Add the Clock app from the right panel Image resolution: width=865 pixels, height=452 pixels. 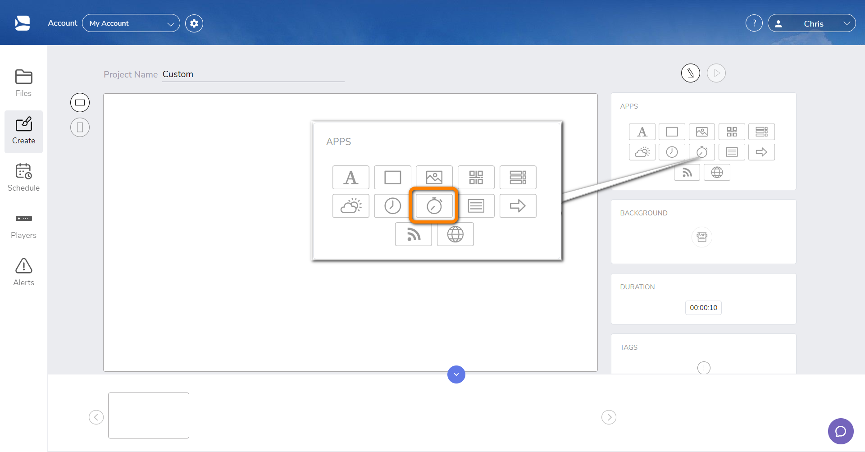coord(672,152)
